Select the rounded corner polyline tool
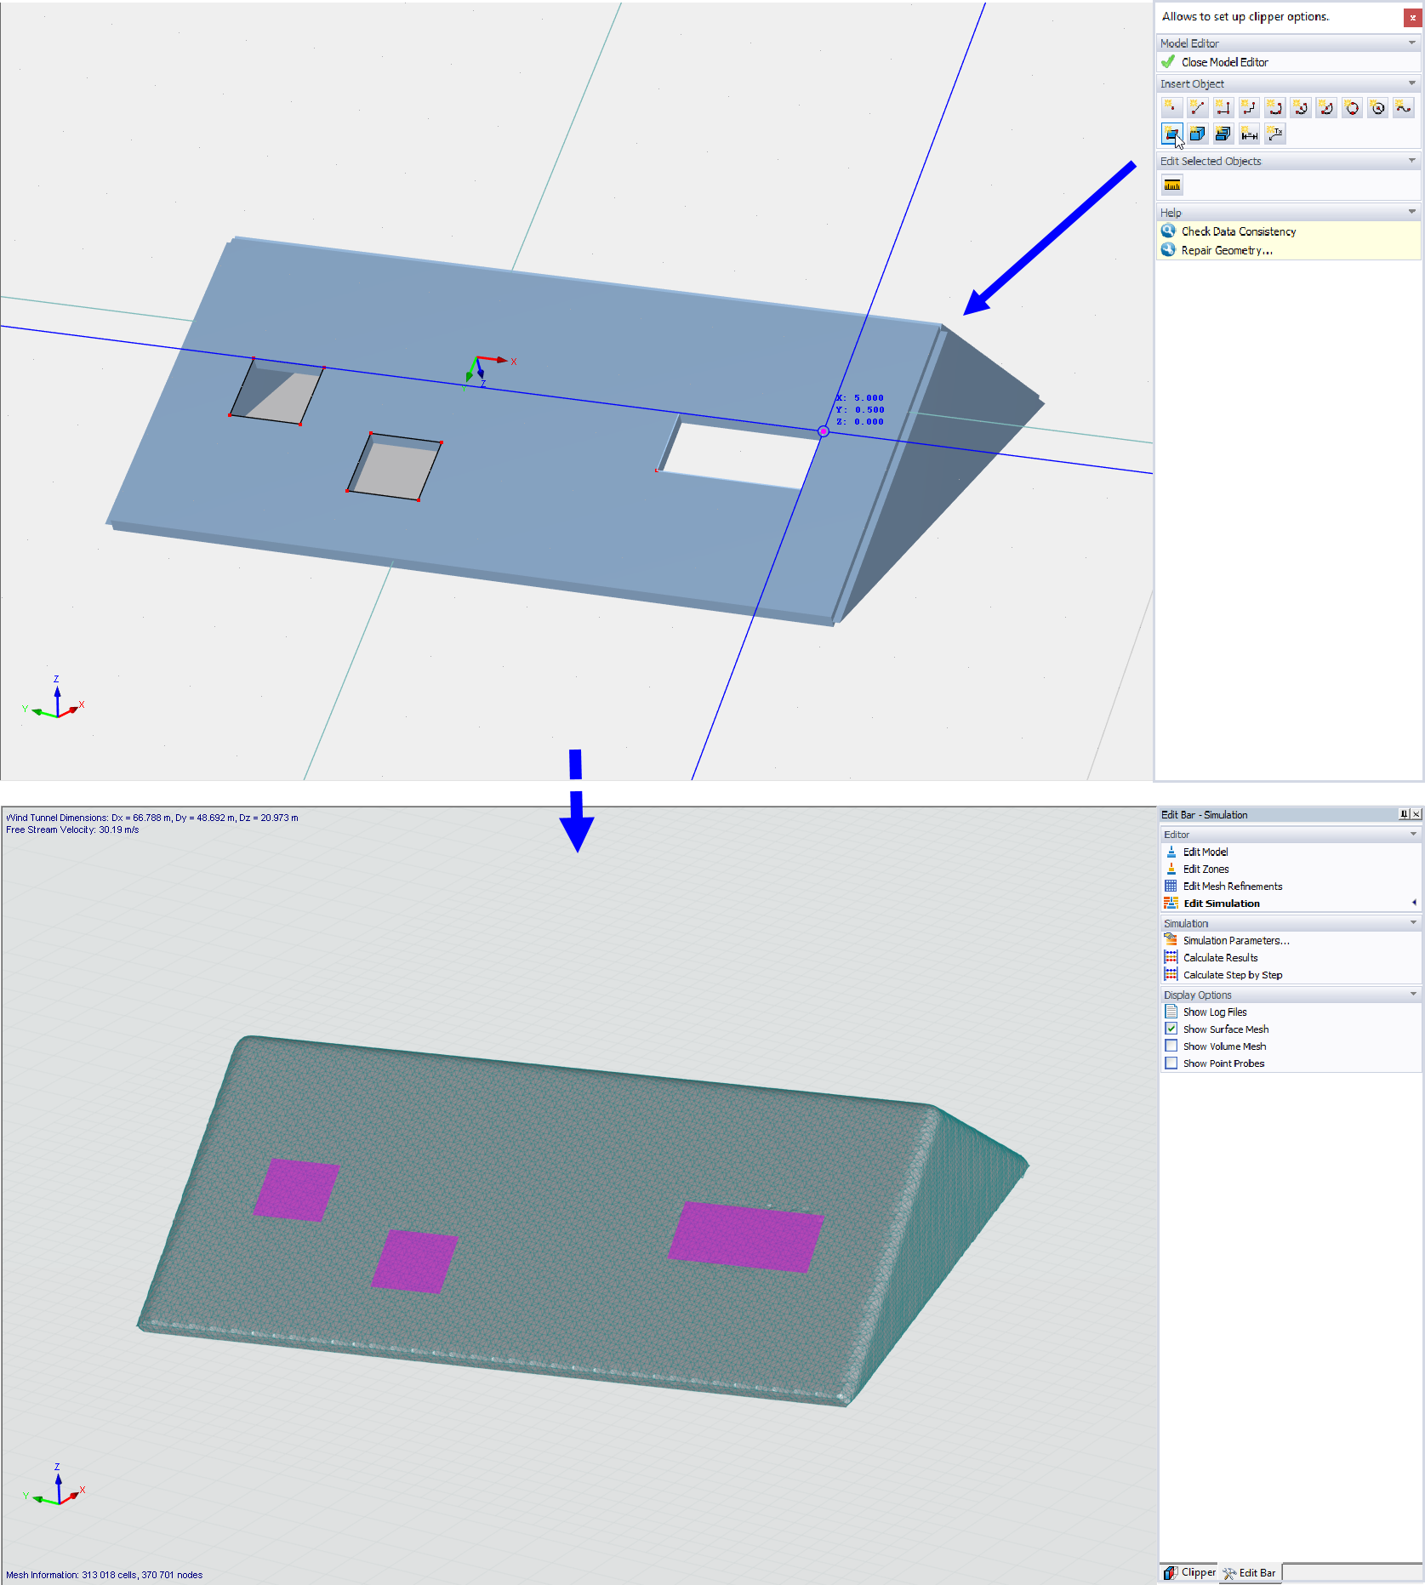 pos(1274,107)
